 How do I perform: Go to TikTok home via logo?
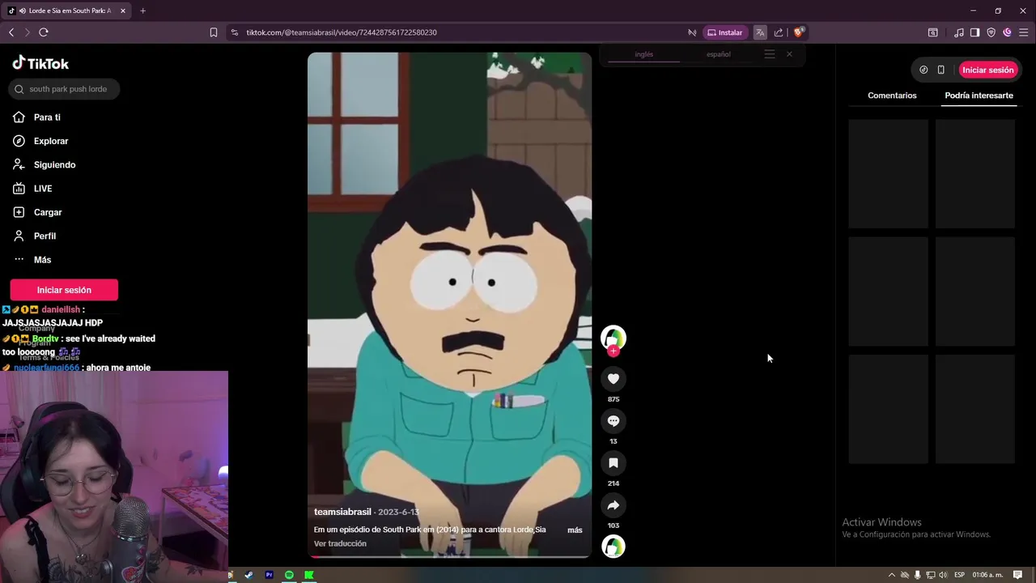click(x=40, y=63)
